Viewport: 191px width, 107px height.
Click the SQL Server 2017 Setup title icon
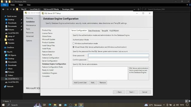[x=43, y=13]
